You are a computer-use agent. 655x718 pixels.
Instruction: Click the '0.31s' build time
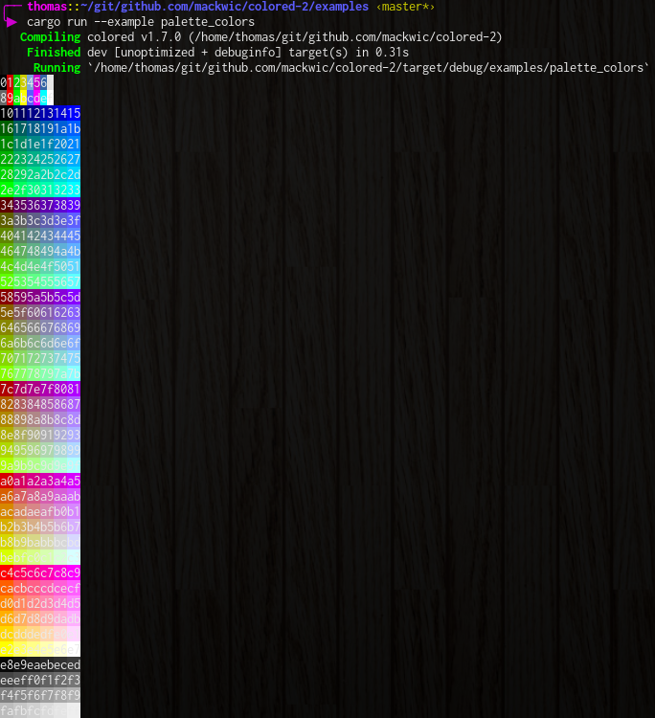pyautogui.click(x=392, y=53)
